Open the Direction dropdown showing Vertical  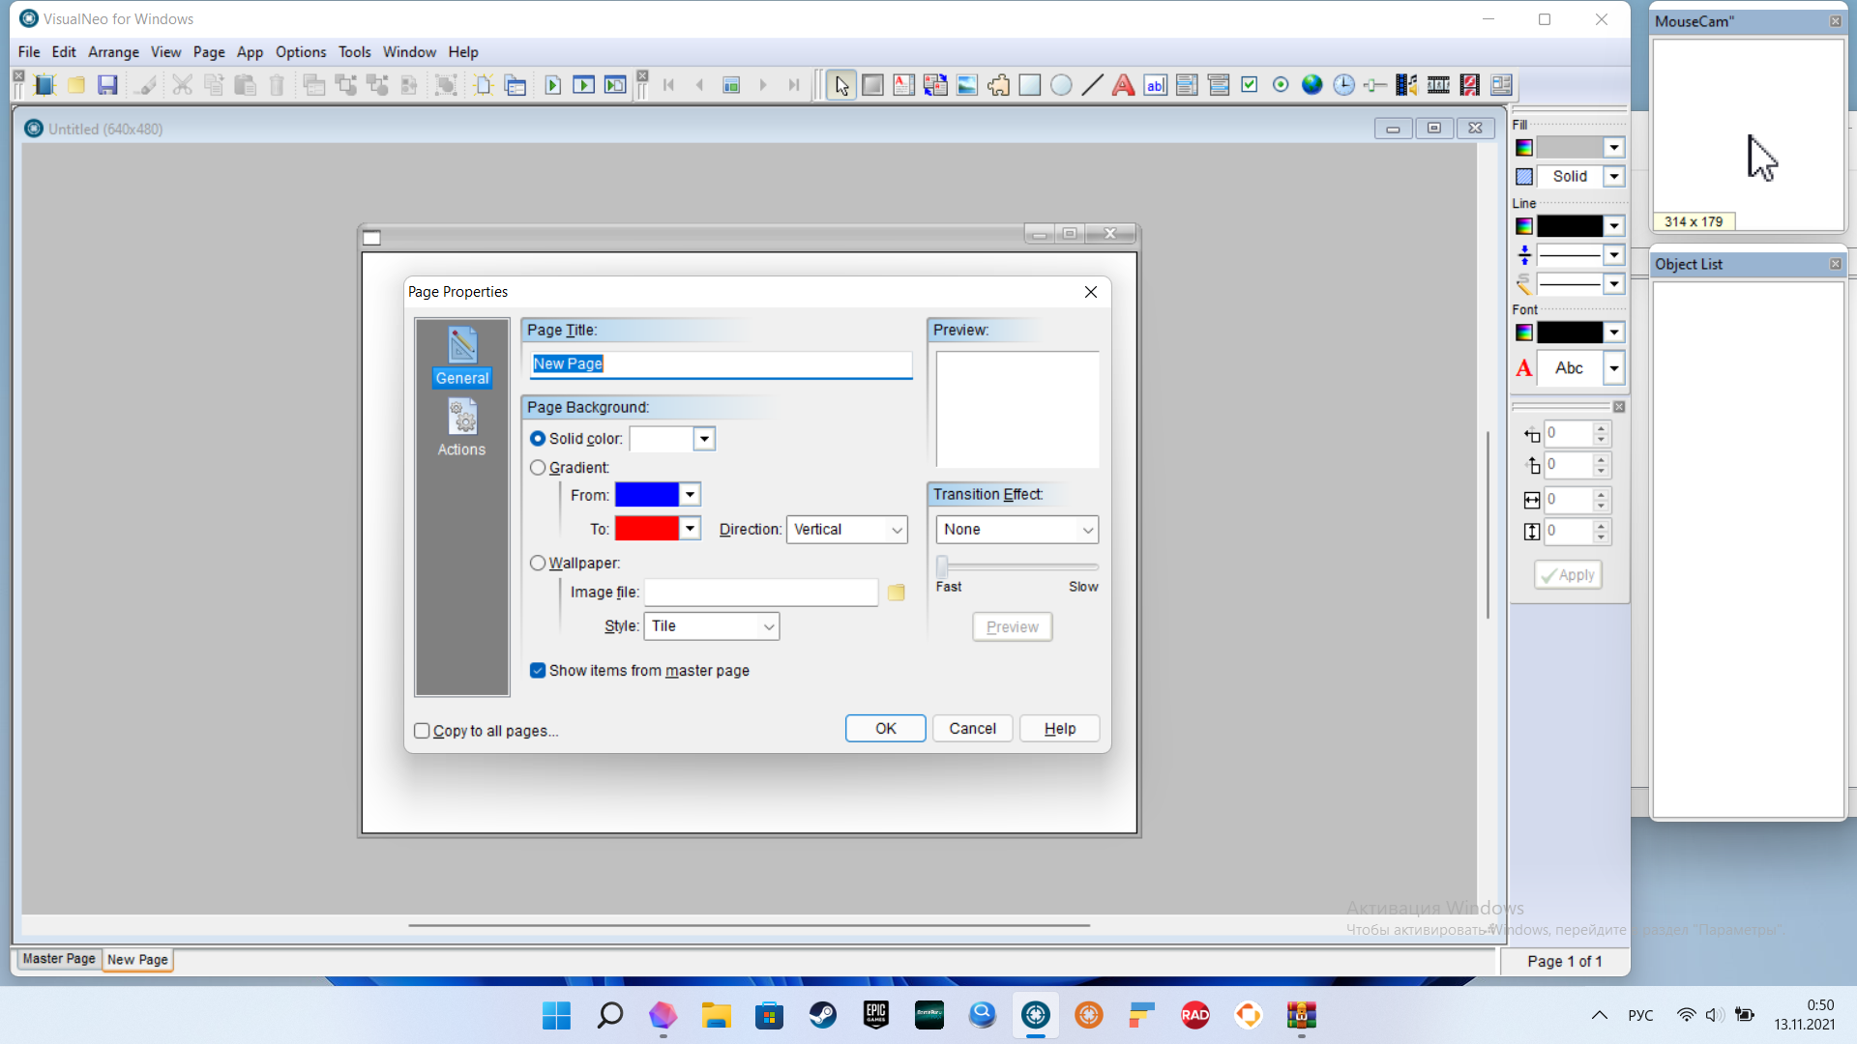click(x=846, y=530)
